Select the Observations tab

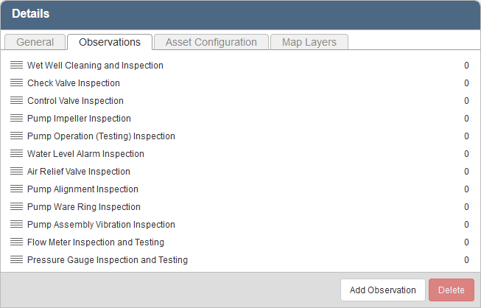110,42
